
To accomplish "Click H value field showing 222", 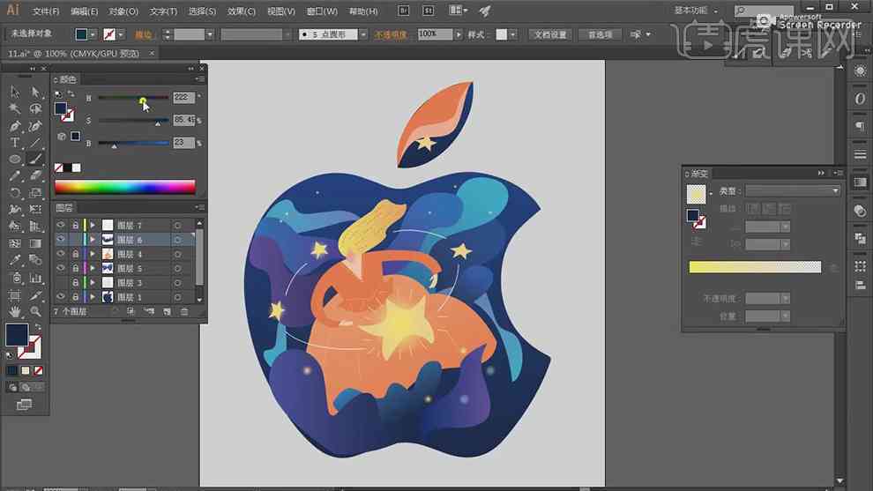I will 183,98.
